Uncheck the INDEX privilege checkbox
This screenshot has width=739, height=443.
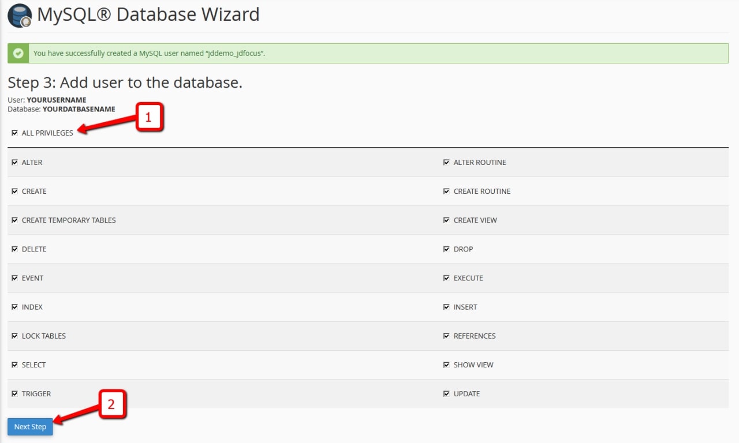(15, 307)
